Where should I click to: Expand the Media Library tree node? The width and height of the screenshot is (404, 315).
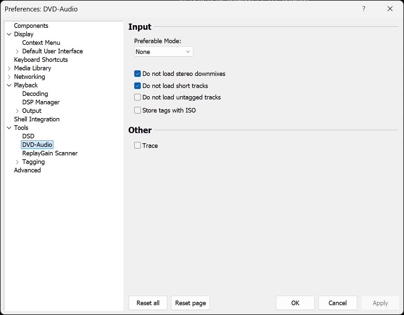(9, 68)
